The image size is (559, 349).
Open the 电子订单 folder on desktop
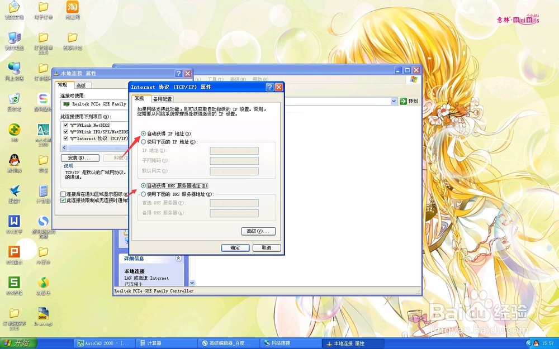[43, 9]
